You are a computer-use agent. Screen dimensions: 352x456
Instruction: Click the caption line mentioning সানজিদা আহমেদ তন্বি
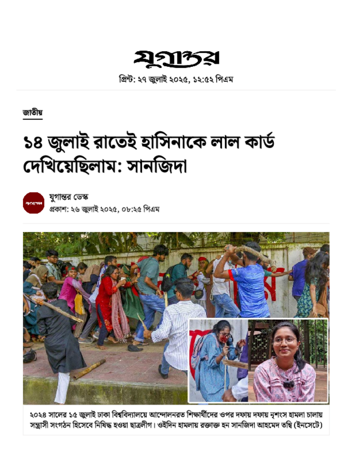point(176,425)
